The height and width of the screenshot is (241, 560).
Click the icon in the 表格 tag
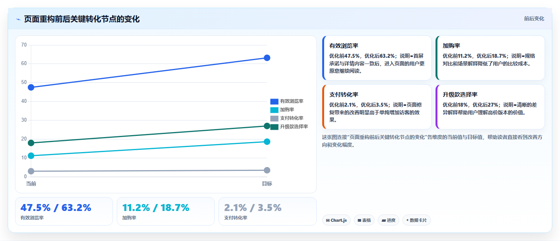tap(359, 221)
